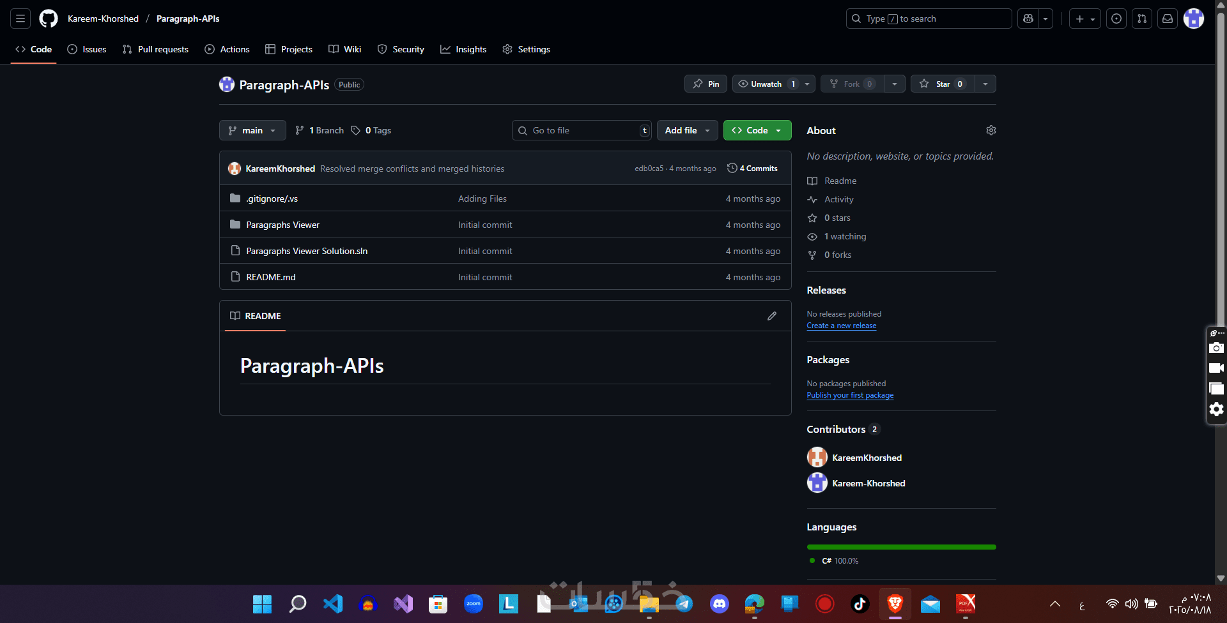The height and width of the screenshot is (623, 1227).
Task: Unwatch the repository
Action: click(774, 84)
